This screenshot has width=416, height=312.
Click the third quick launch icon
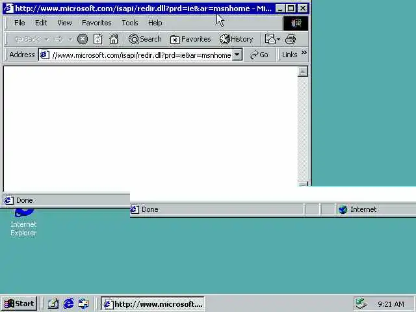(84, 304)
